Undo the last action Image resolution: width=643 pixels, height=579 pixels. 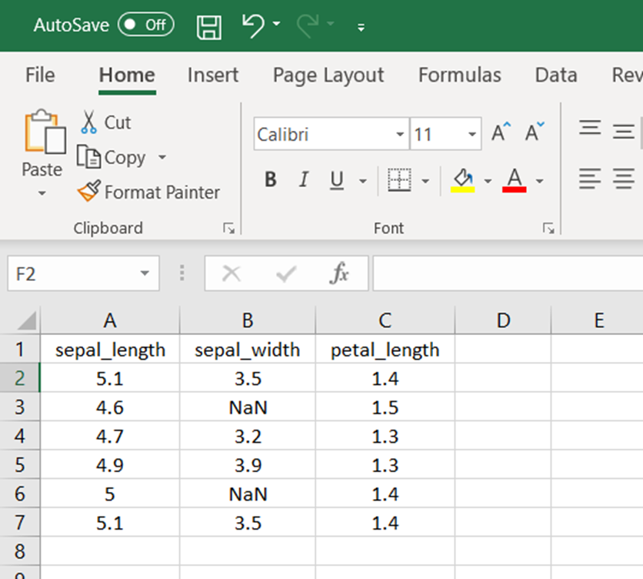coord(253,25)
